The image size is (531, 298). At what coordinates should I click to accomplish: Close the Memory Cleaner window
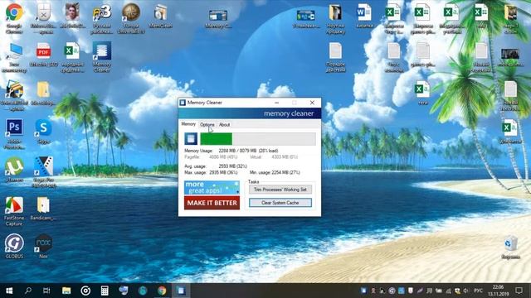pos(312,103)
